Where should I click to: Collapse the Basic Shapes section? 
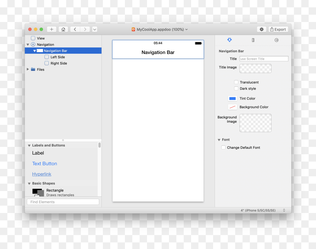[29, 184]
